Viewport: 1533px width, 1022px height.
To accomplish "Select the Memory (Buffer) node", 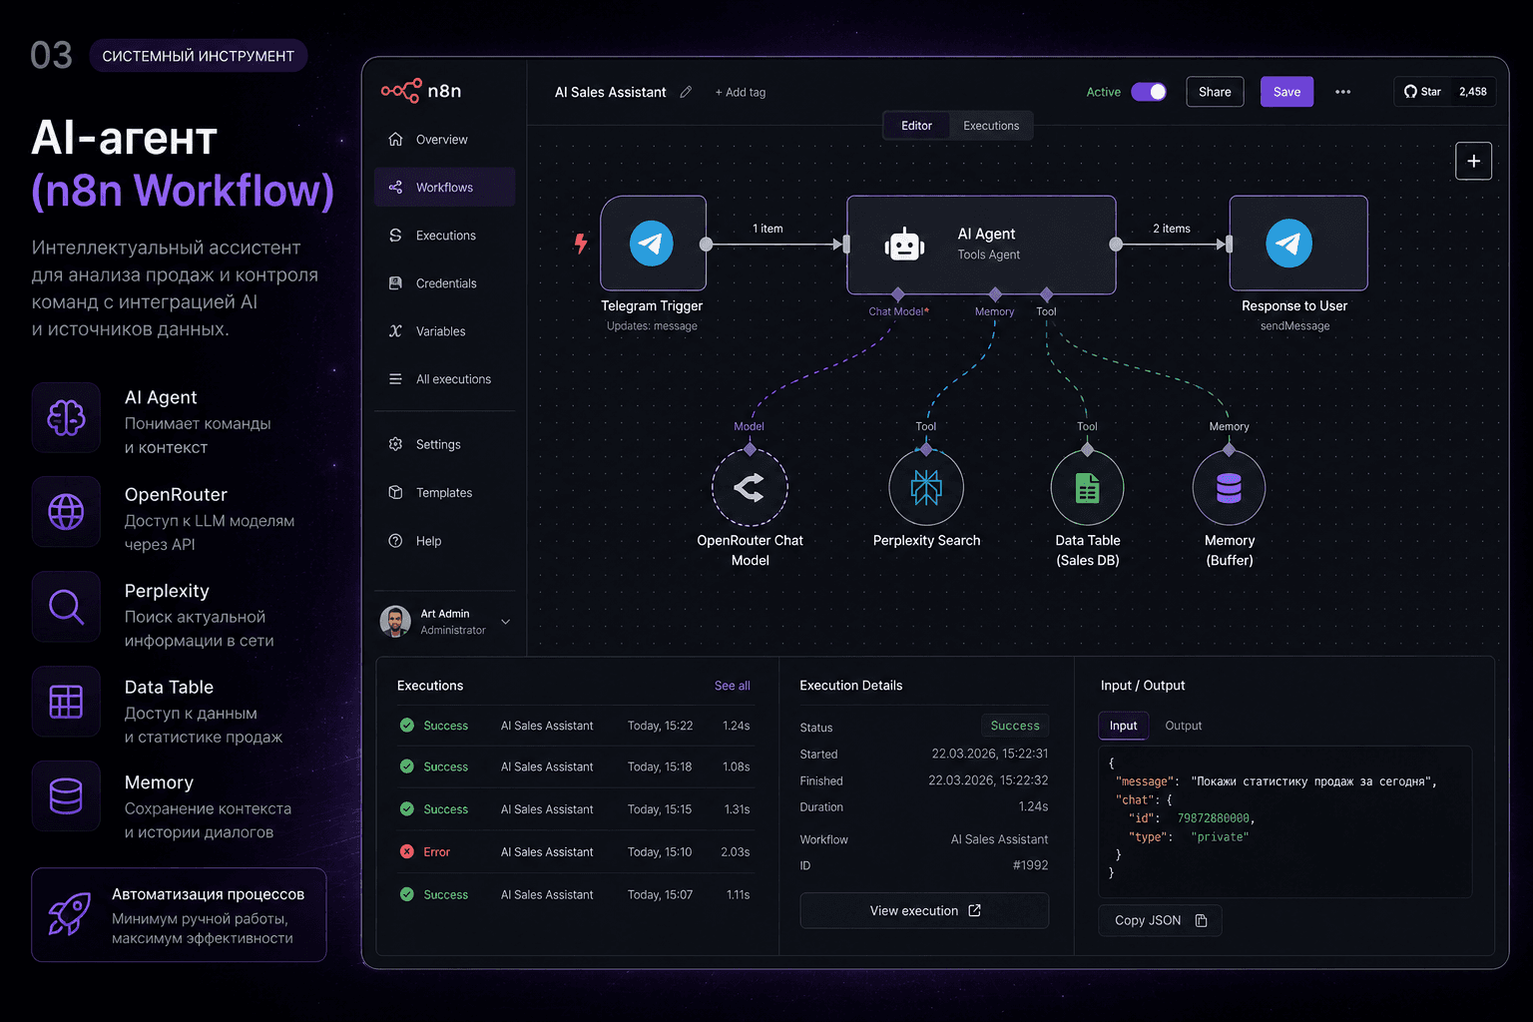I will pyautogui.click(x=1230, y=487).
